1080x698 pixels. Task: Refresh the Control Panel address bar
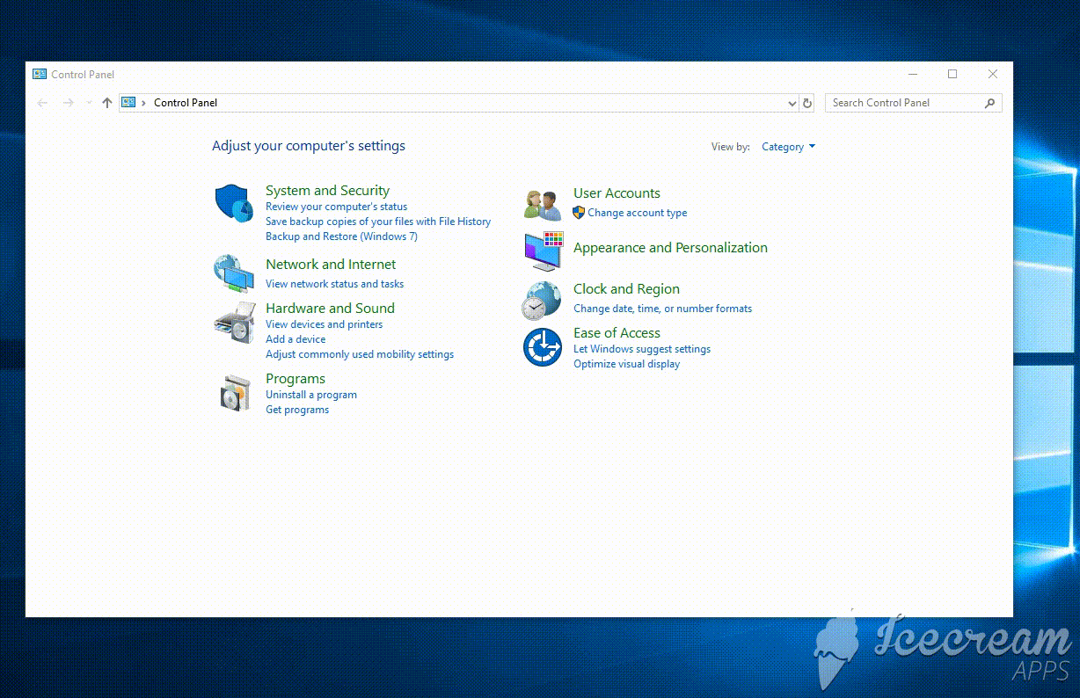click(807, 103)
